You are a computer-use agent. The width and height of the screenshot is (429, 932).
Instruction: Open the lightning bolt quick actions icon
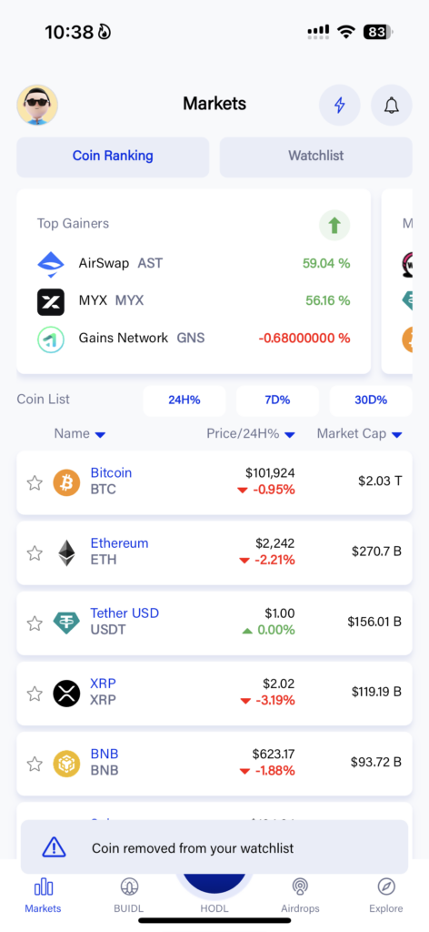(339, 106)
